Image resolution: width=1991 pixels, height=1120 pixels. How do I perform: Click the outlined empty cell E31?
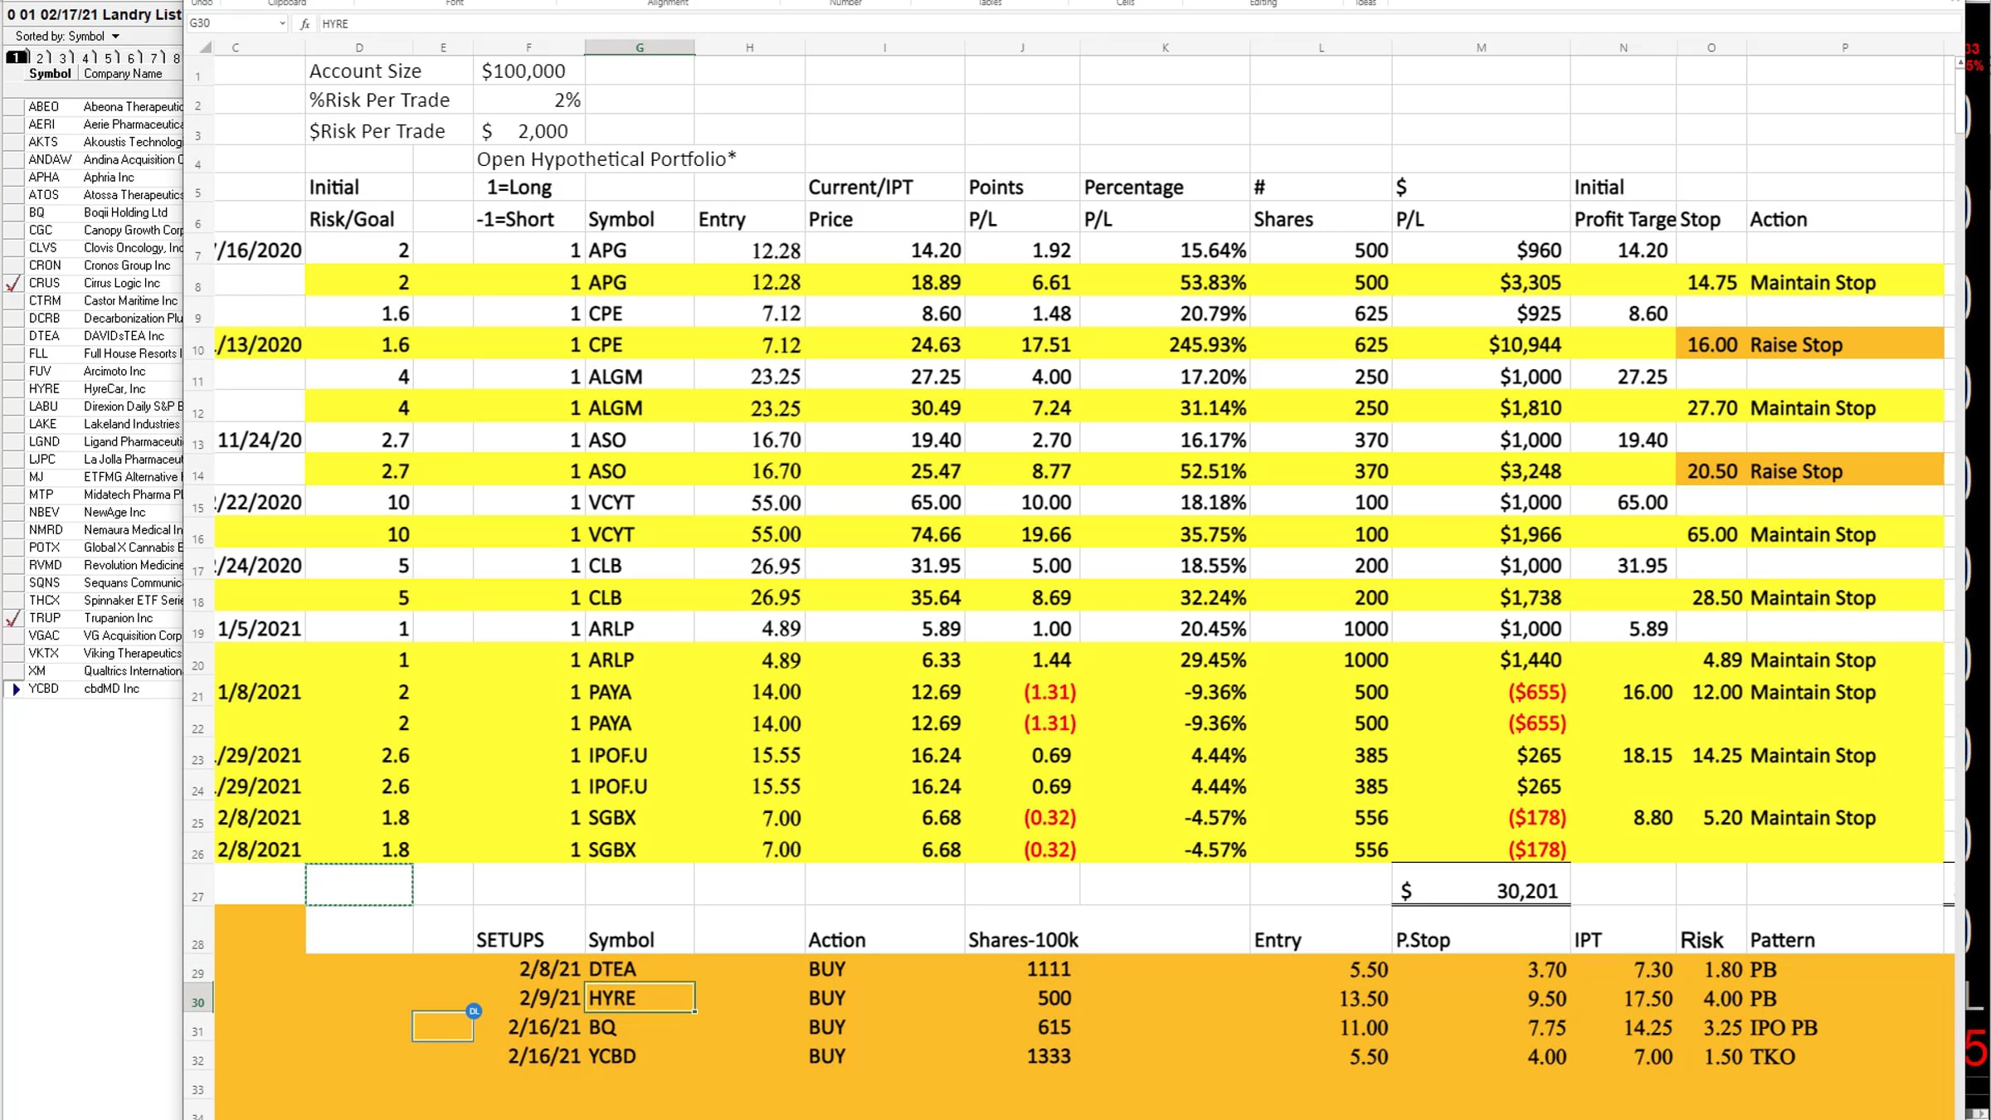pos(442,1026)
